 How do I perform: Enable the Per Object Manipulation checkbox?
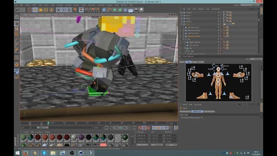[202, 117]
